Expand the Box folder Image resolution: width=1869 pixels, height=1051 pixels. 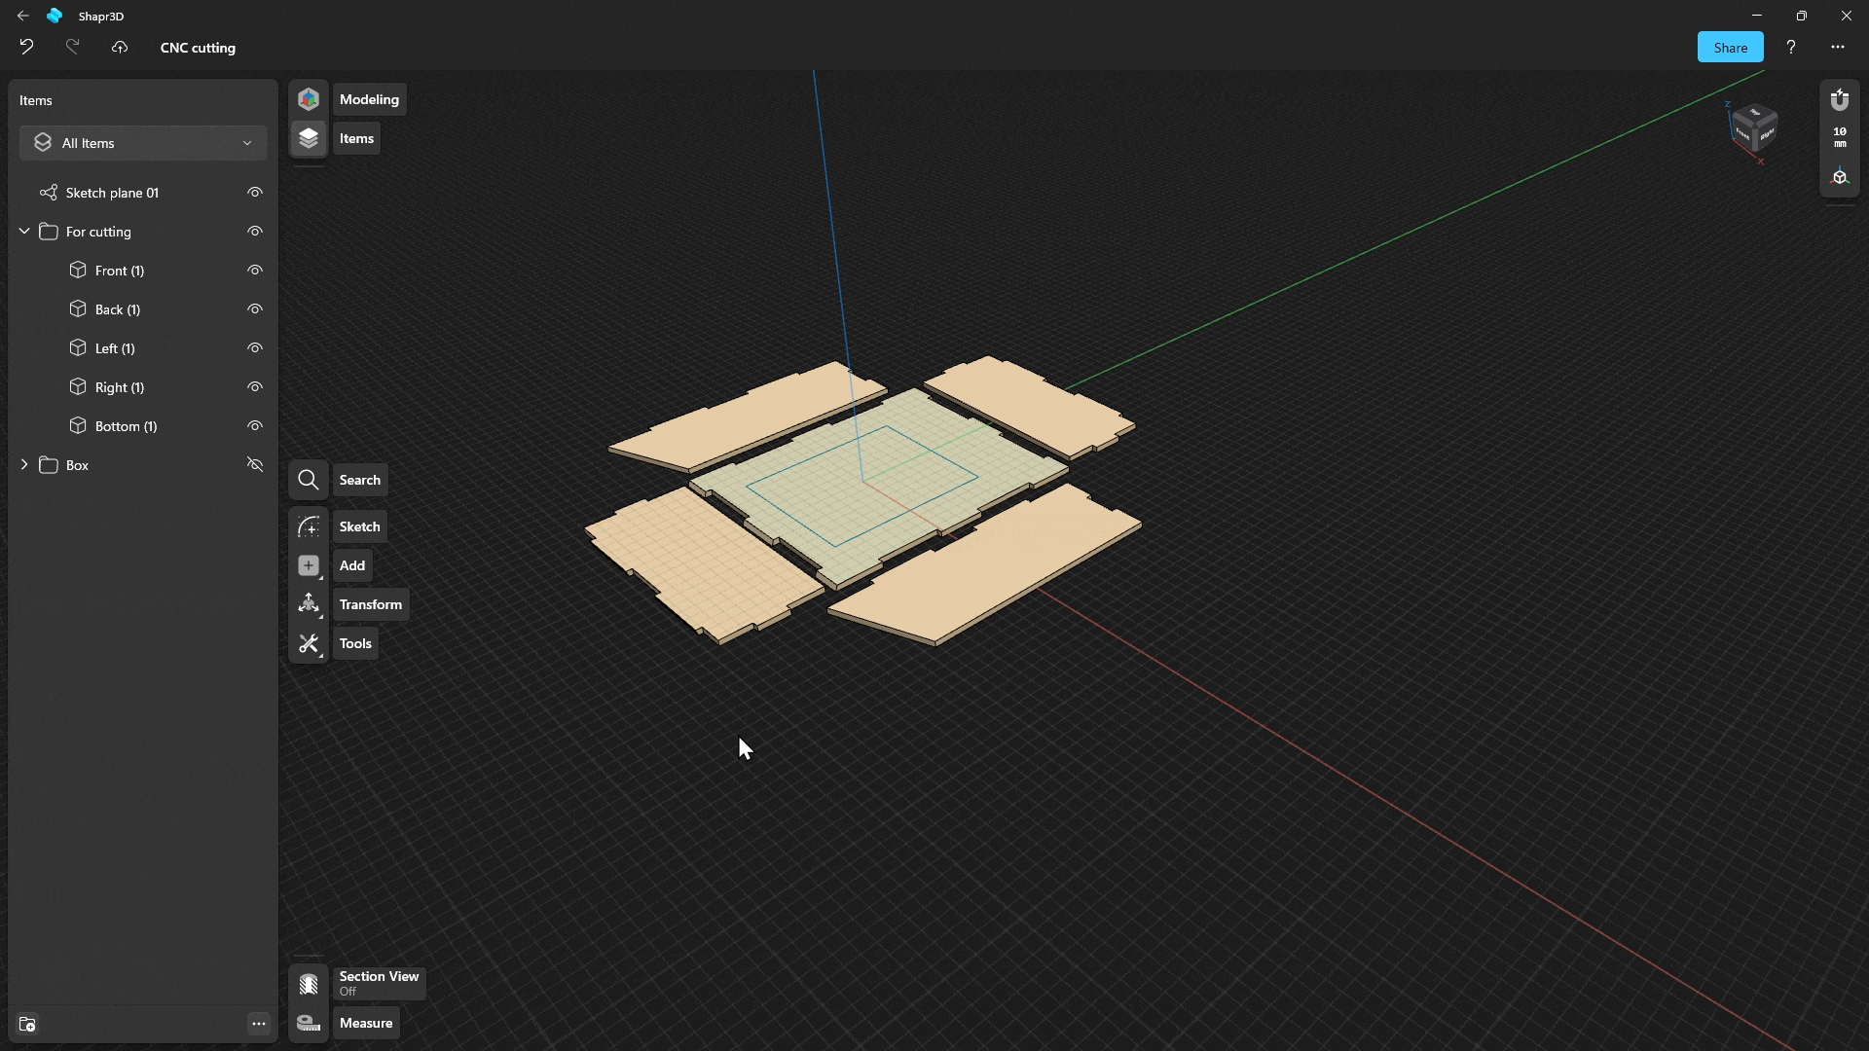pos(24,465)
